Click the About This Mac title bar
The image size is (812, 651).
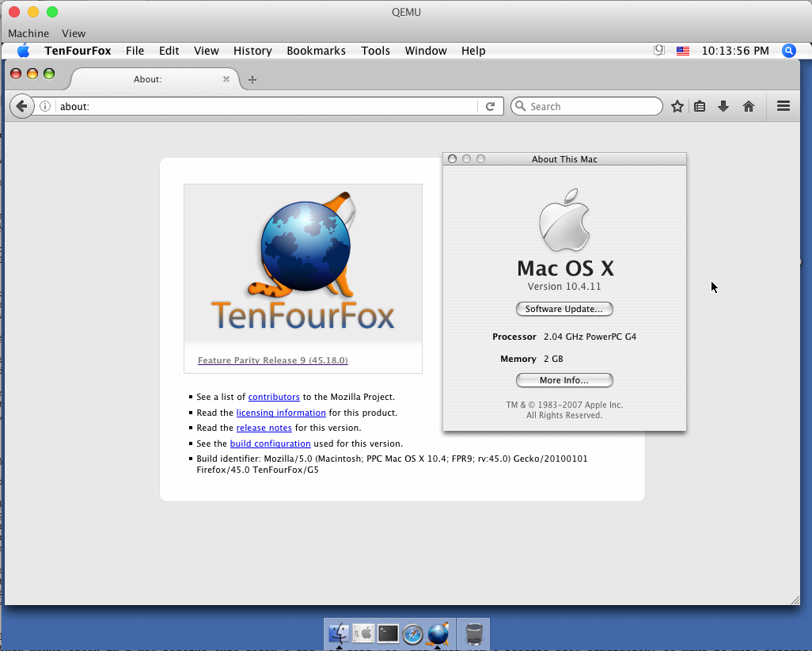tap(564, 159)
